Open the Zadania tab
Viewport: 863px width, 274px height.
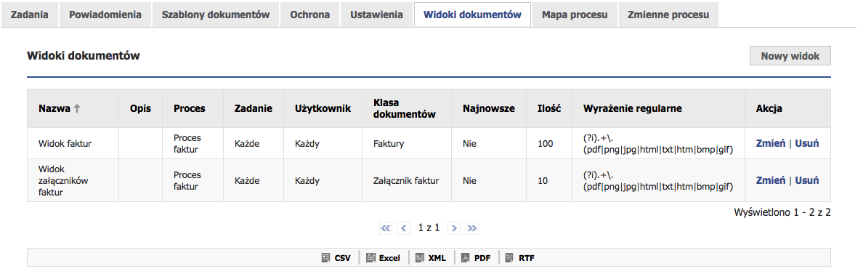(29, 15)
